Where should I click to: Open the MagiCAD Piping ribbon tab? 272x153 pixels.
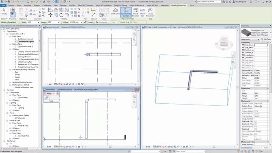click(x=120, y=6)
